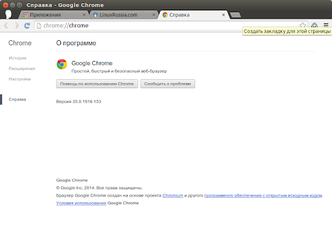The height and width of the screenshot is (236, 332).
Task: Click the copyright line Google Inc, 2014
Action: pos(99,188)
